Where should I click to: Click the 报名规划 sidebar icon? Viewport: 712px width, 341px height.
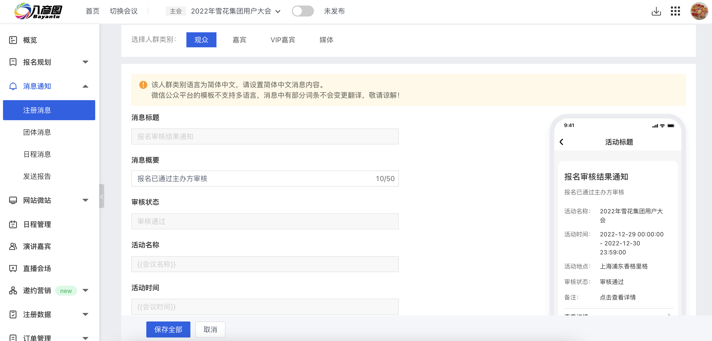(x=13, y=62)
